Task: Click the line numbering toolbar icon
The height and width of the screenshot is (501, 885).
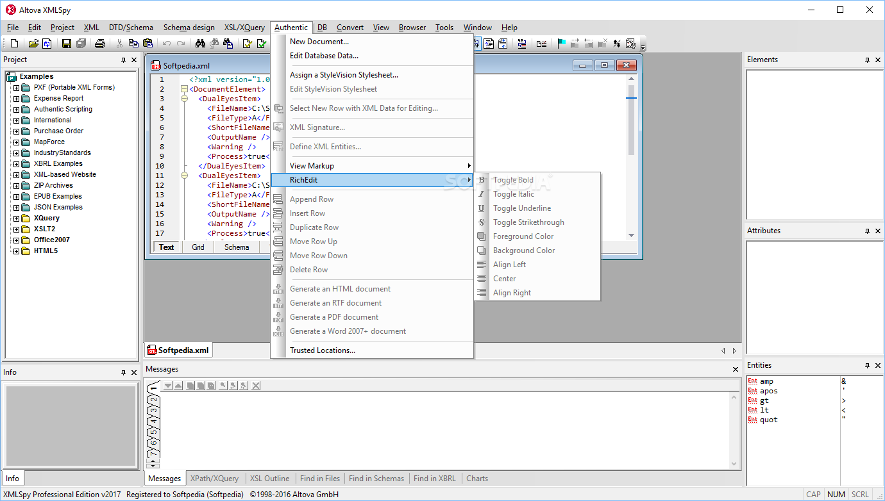Action: [x=521, y=44]
